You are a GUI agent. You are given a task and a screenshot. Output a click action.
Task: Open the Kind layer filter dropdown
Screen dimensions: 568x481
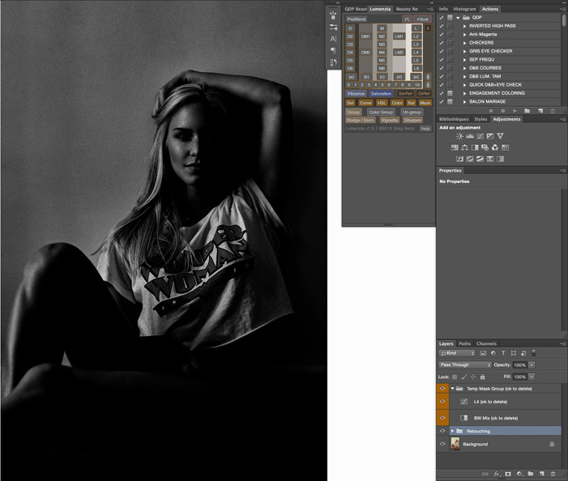(x=457, y=353)
